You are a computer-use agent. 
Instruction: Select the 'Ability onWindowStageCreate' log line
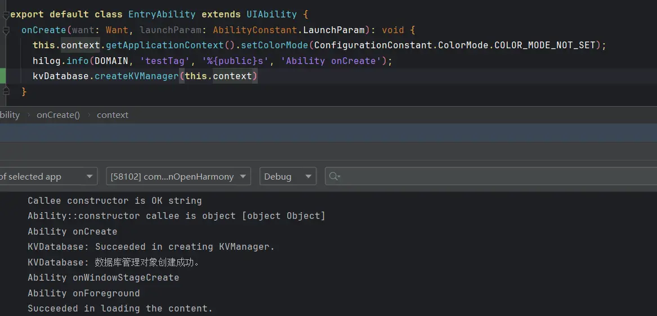[x=103, y=277]
